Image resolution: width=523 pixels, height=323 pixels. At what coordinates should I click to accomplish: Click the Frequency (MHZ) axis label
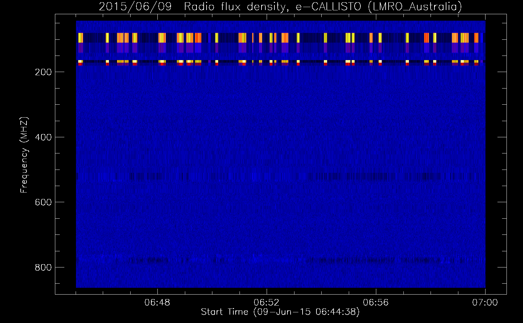24,155
